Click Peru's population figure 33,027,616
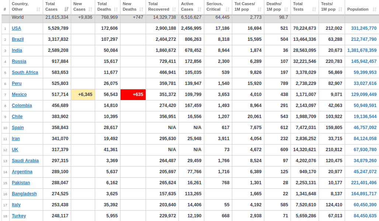This screenshot has height=221, width=379. click(365, 83)
